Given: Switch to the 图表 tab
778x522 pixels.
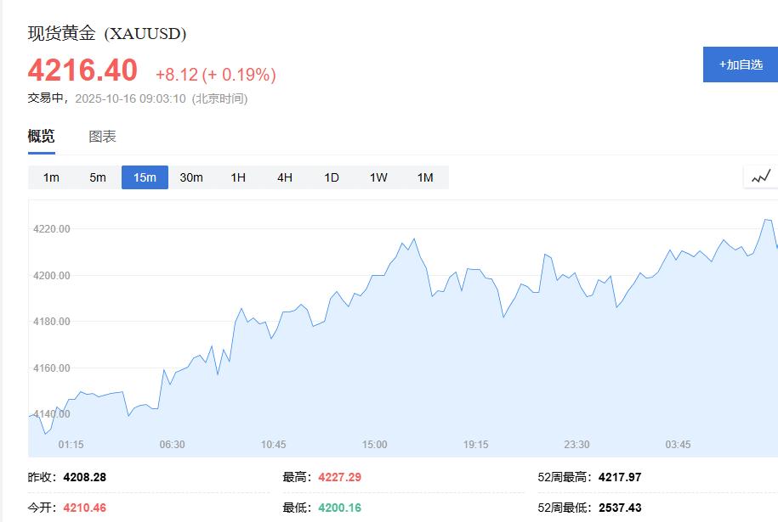Looking at the screenshot, I should click(x=102, y=136).
